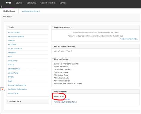Image resolution: width=141 pixels, height=114 pixels.
Task: Open the Goals link
Action: coord(10,81)
